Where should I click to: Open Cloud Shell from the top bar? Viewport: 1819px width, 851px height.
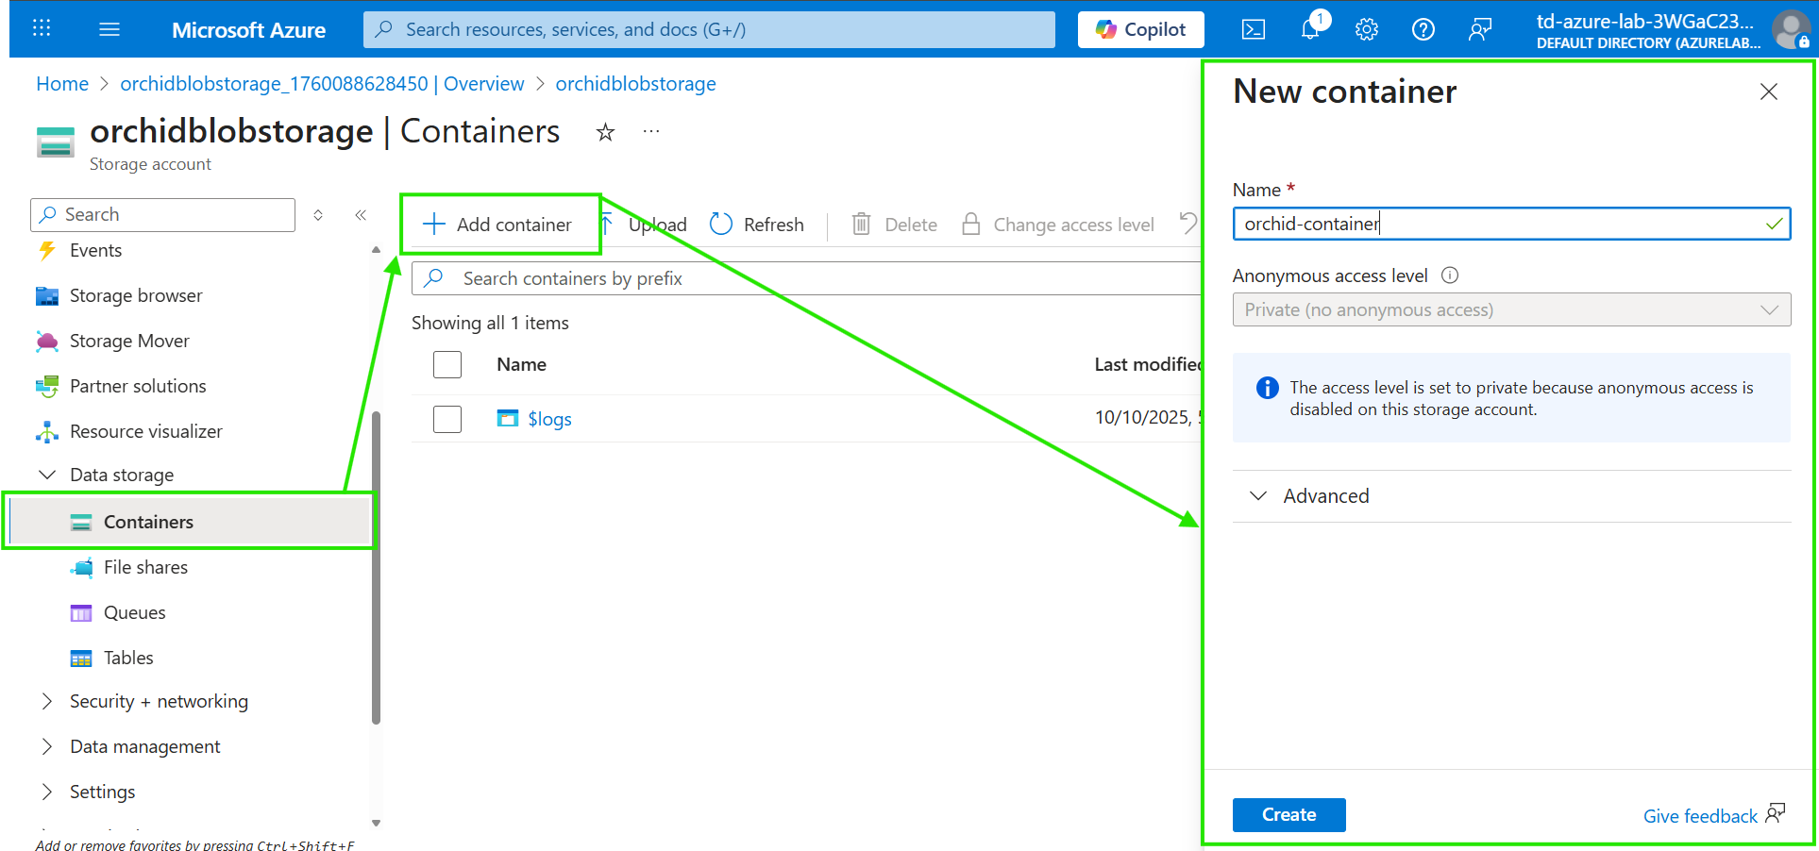(x=1253, y=29)
